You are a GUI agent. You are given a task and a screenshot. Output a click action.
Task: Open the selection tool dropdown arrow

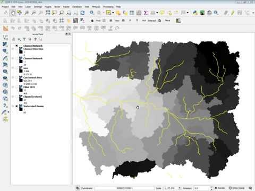[113, 13]
